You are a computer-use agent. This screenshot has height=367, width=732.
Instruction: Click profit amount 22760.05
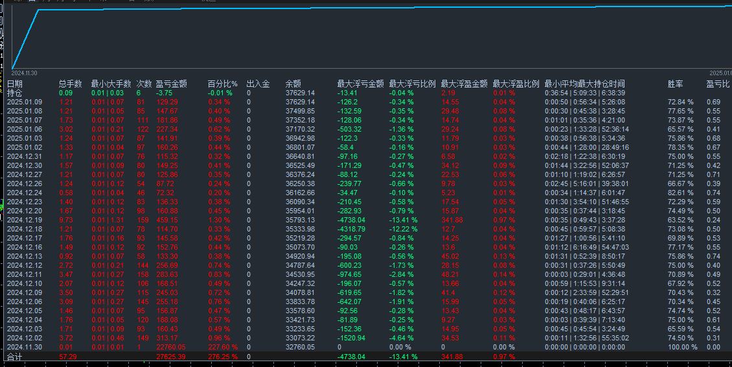pos(171,348)
